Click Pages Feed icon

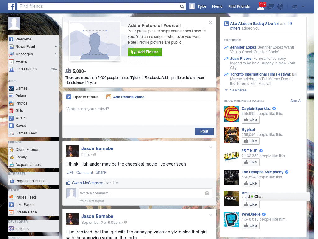tap(11, 197)
